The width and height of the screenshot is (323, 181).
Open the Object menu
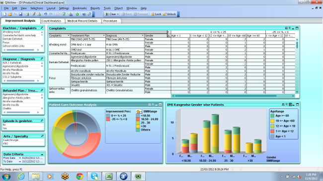[x=118, y=8]
